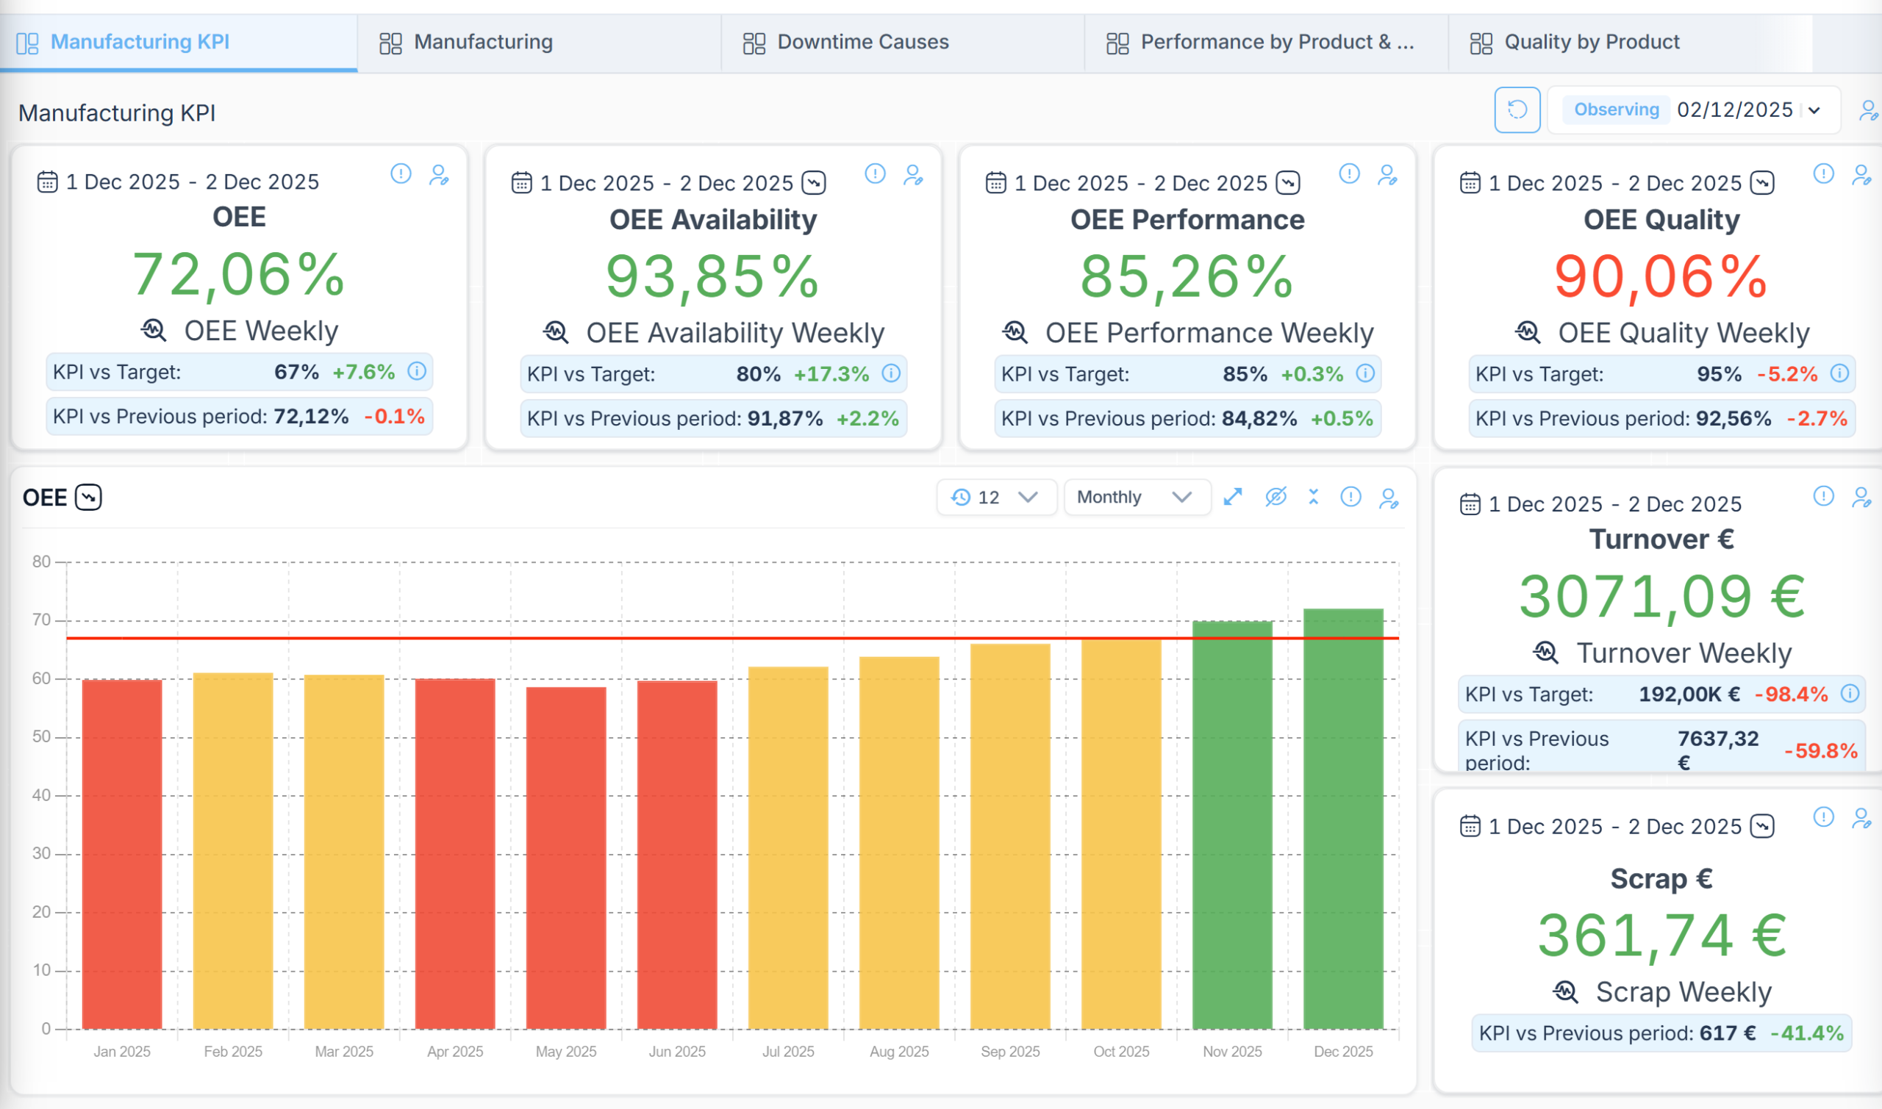Viewport: 1882px width, 1109px height.
Task: Click user edit icon on Scrap € card
Action: [1861, 818]
